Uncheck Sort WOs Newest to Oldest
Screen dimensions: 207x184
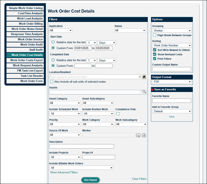155,50
